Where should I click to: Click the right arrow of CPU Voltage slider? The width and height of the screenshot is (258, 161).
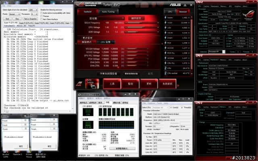158,27
